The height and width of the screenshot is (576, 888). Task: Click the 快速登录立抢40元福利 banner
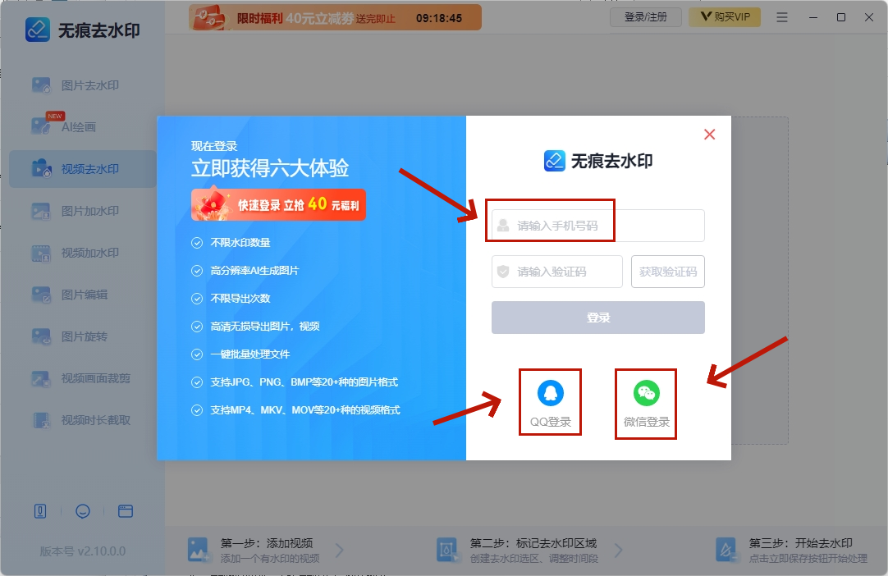[x=279, y=204]
